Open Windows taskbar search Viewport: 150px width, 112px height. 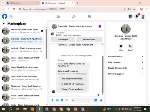(10, 109)
